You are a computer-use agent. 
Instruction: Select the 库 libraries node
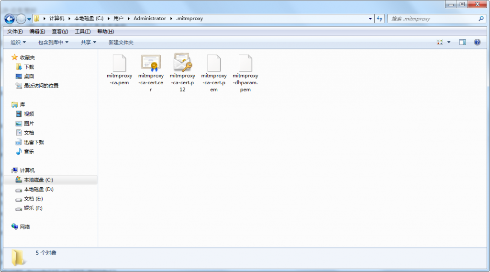point(18,104)
